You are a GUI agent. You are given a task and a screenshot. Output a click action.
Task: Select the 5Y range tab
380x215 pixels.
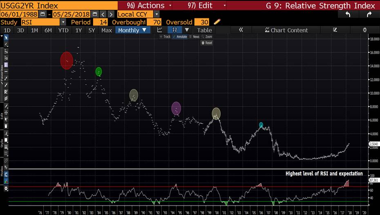click(x=92, y=30)
